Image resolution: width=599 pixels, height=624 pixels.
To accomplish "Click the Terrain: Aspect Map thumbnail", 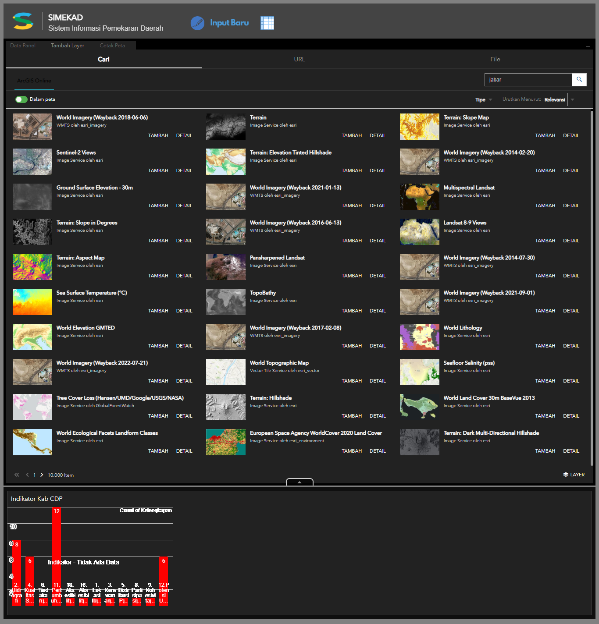I will click(32, 267).
